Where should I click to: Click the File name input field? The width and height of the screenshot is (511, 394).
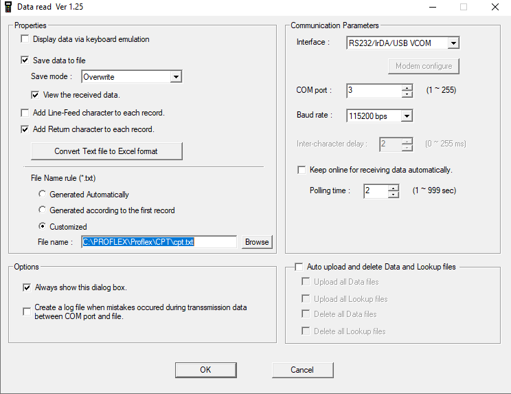159,242
